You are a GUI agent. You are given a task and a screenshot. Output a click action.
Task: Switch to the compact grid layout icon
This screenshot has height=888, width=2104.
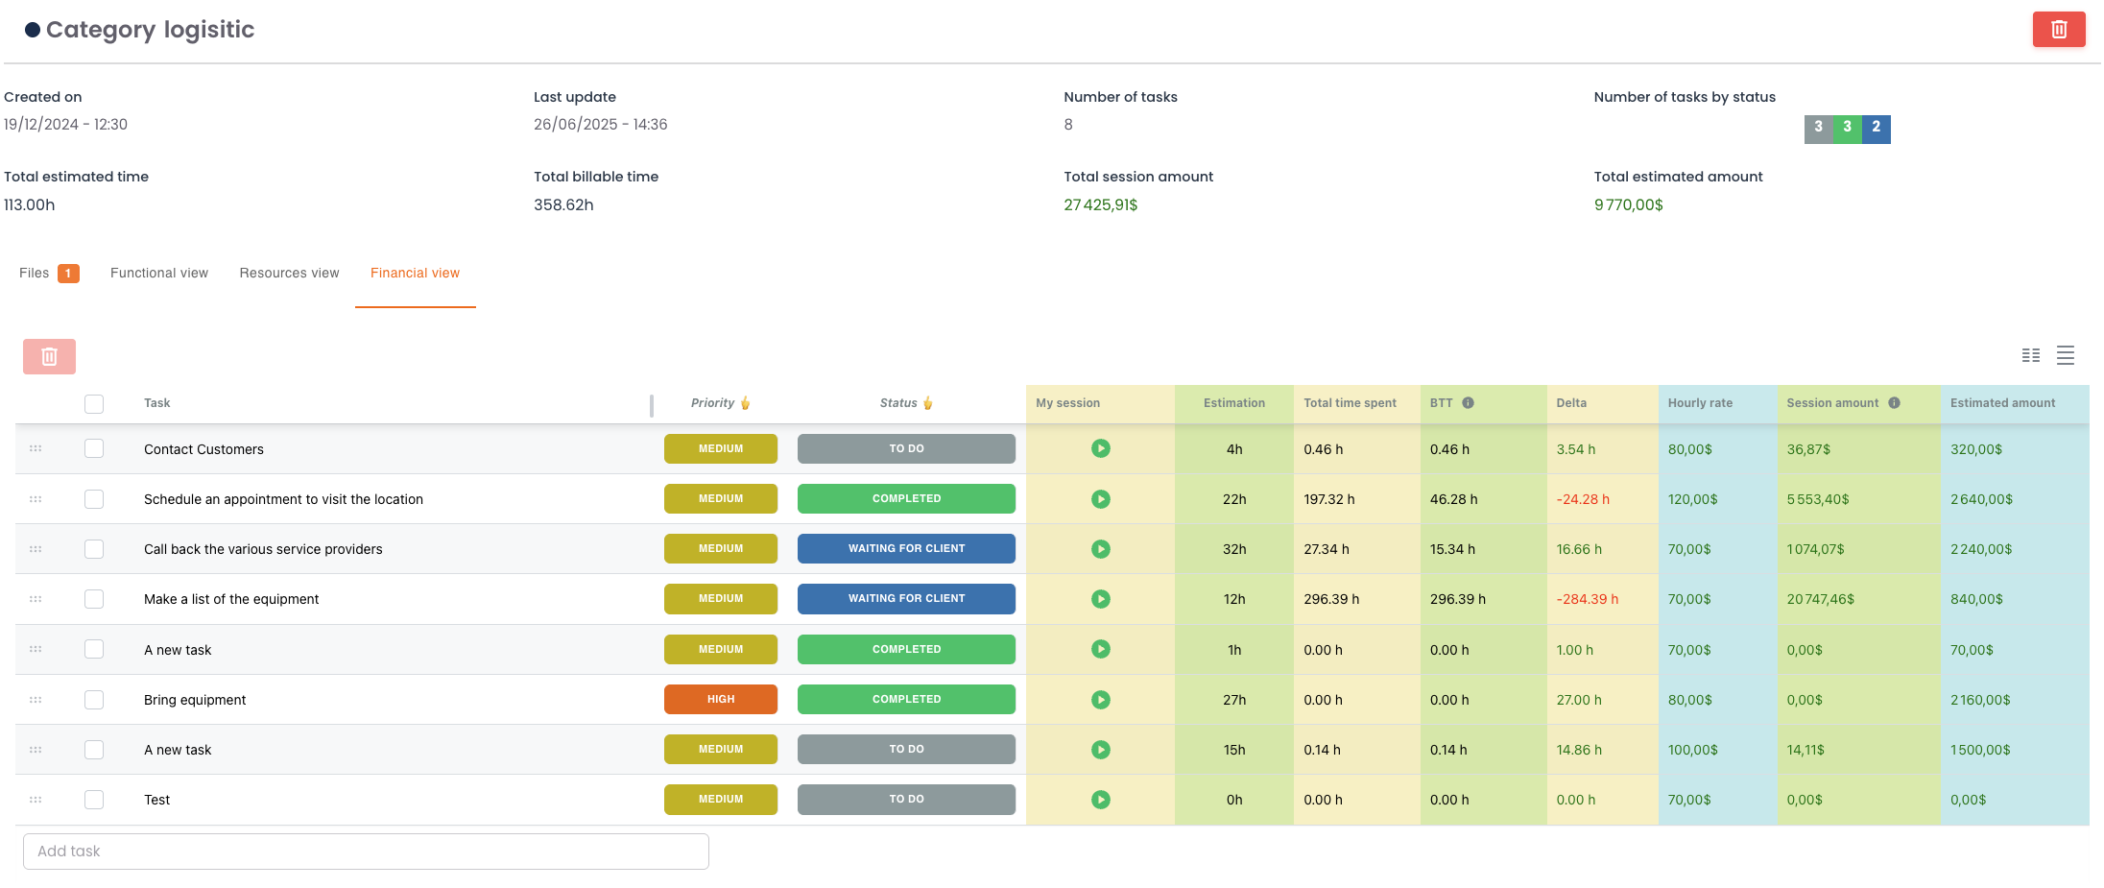2031,356
